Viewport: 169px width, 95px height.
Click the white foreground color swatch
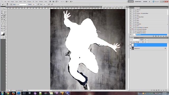tap(2, 34)
